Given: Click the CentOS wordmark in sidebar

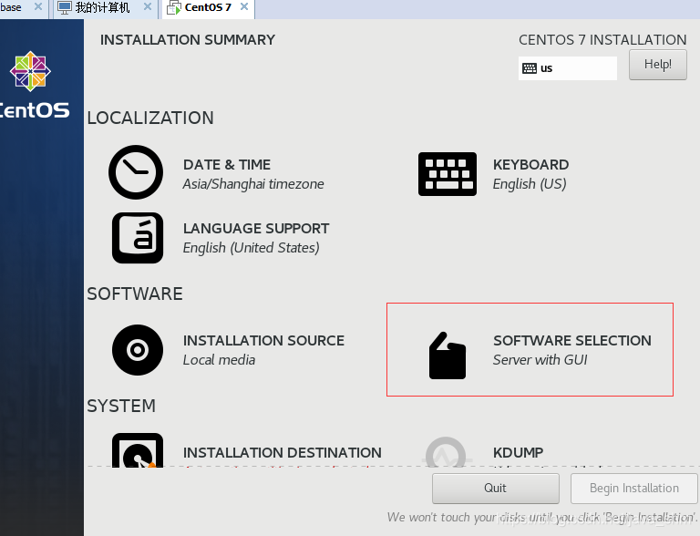Looking at the screenshot, I should coord(35,110).
